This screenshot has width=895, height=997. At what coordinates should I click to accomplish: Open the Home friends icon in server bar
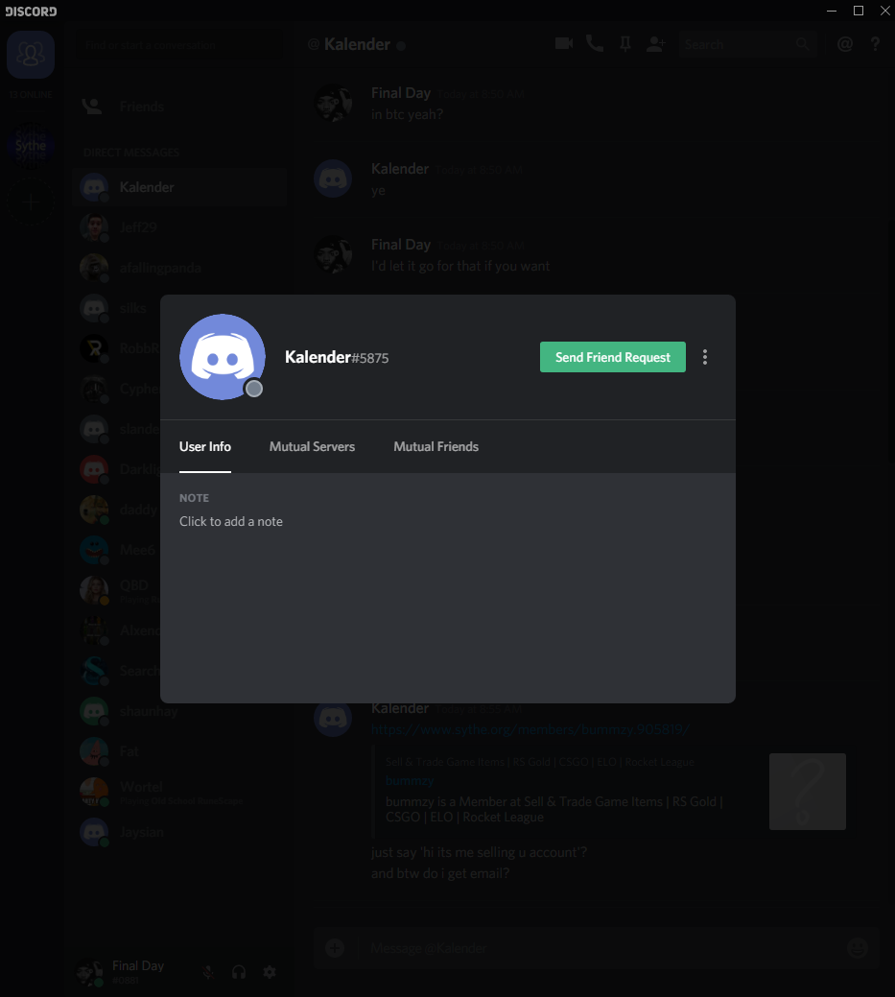click(31, 55)
